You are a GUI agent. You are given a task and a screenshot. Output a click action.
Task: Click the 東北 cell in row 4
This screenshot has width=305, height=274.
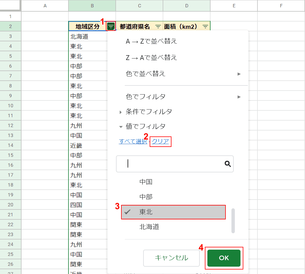pos(88,46)
